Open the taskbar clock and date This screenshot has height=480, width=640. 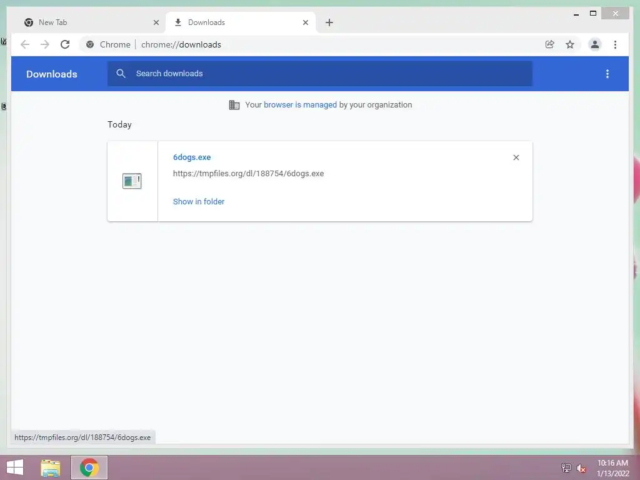(612, 468)
